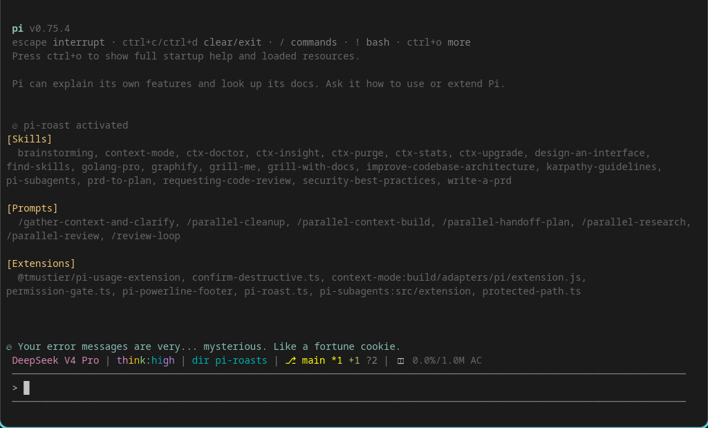
Task: Click the 'graphify' skill name
Action: 174,167
